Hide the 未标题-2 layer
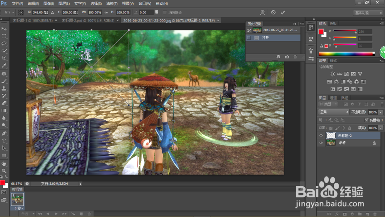 point(321,135)
